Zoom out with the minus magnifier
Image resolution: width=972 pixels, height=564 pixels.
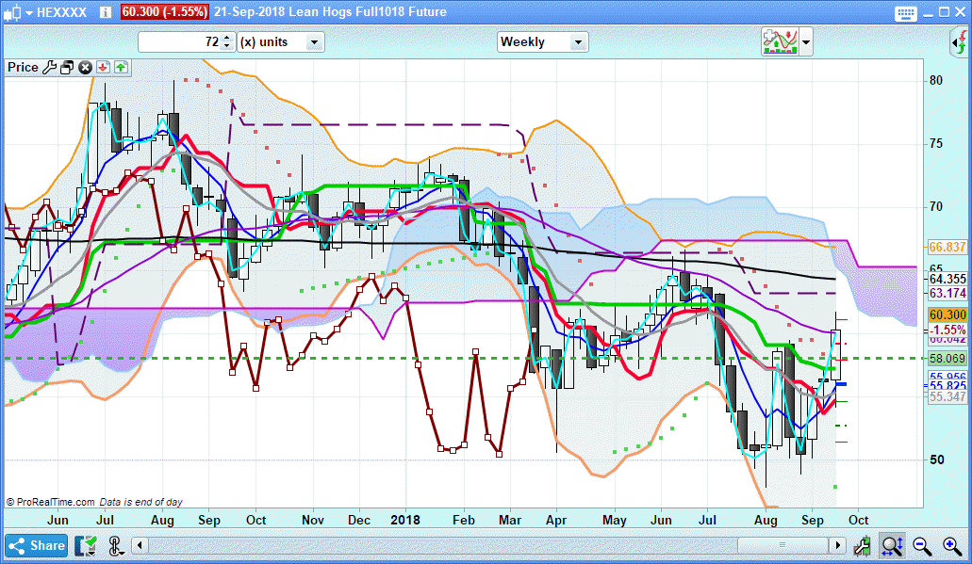[922, 545]
